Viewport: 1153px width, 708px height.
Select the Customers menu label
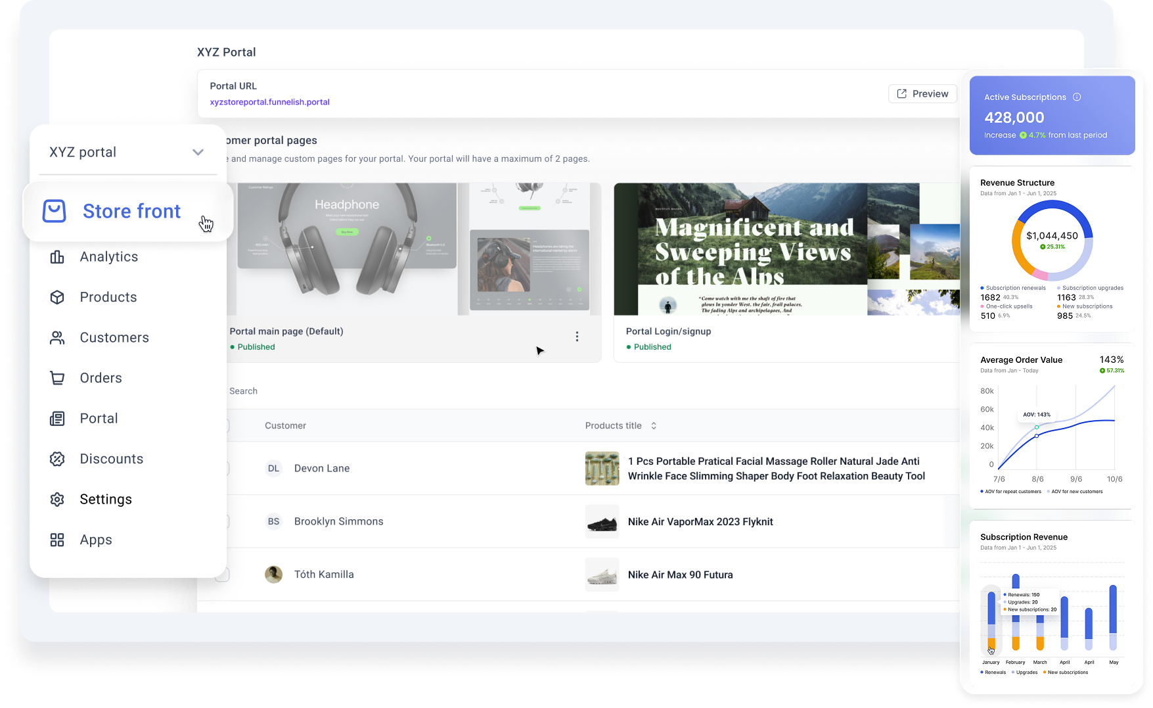[x=114, y=338]
